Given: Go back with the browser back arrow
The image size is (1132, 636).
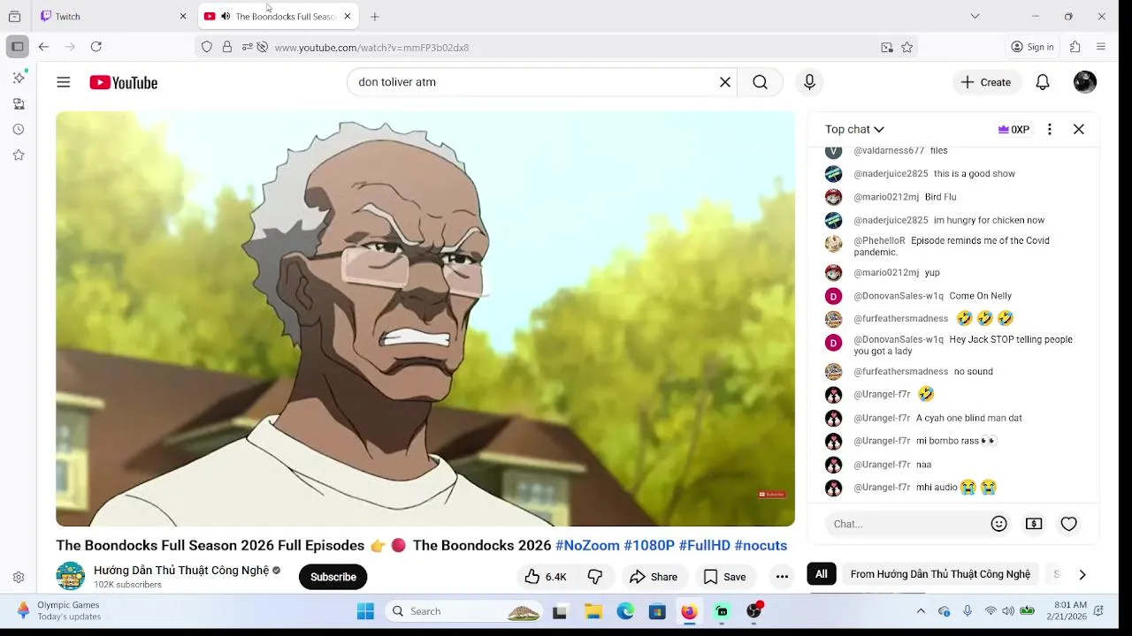Looking at the screenshot, I should 43,47.
